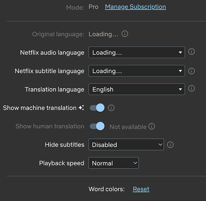Toggle Show human translation switch
Viewport: 206px width, 201px height.
[97, 126]
